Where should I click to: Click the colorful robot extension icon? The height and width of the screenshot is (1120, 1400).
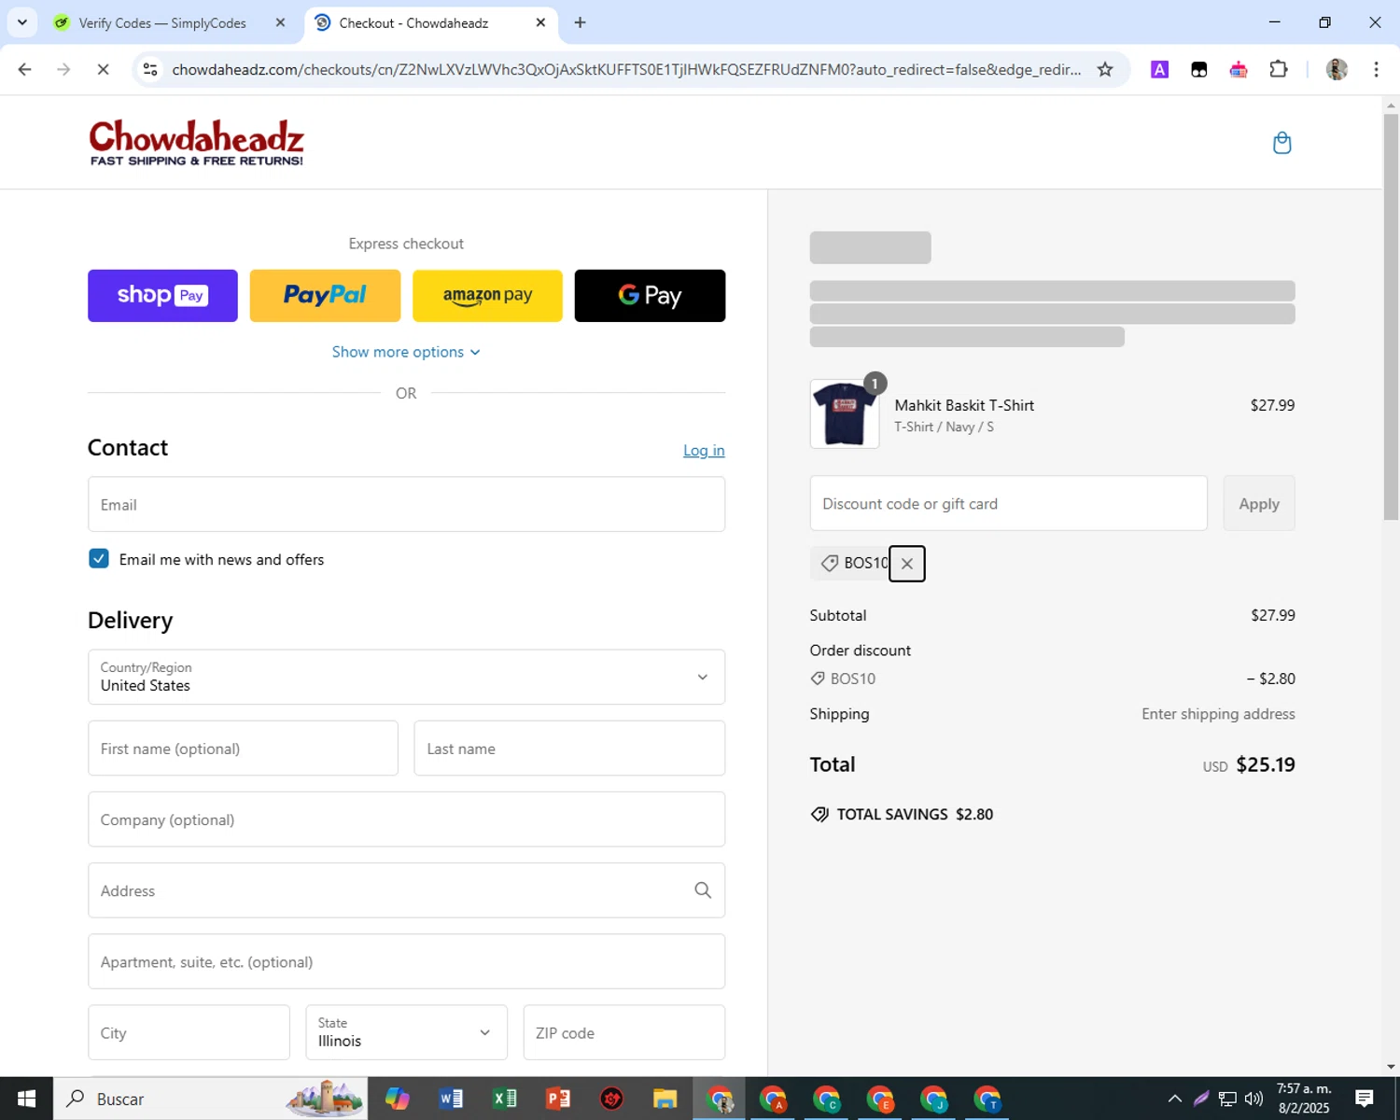tap(1239, 69)
